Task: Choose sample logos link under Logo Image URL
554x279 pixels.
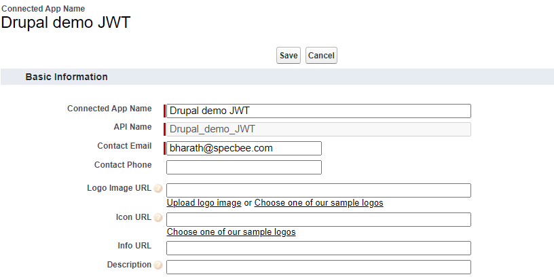Action: [318, 203]
